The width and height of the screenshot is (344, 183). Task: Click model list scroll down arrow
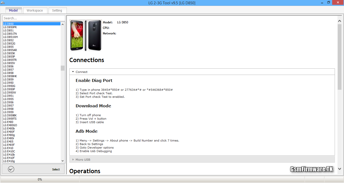pyautogui.click(x=63, y=161)
